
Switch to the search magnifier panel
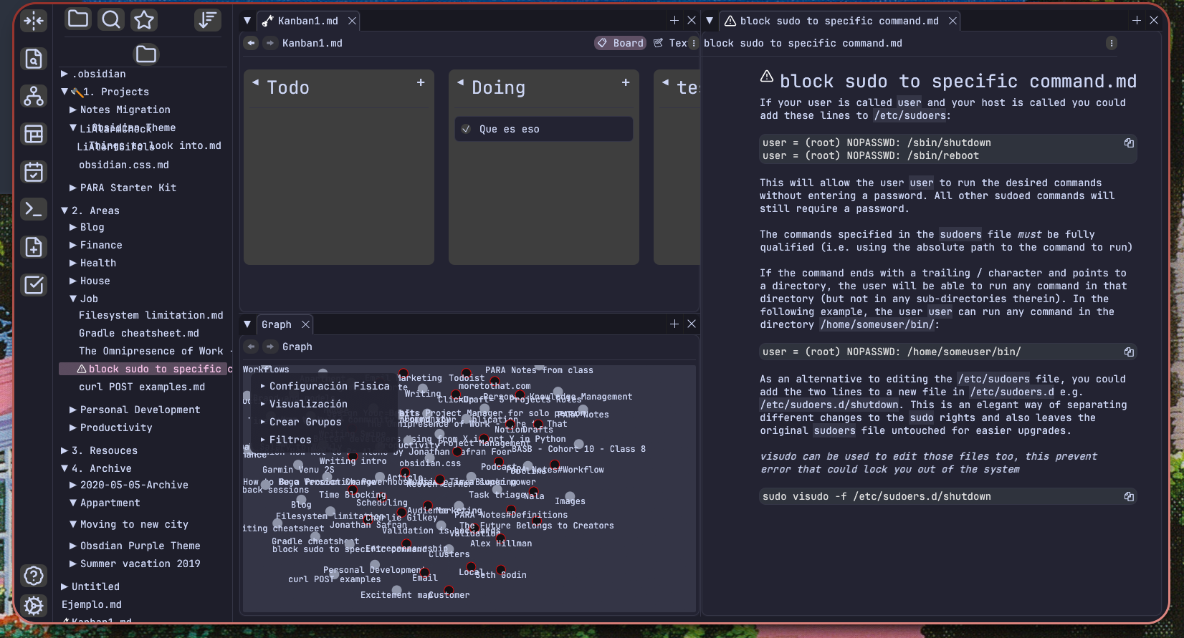point(111,19)
